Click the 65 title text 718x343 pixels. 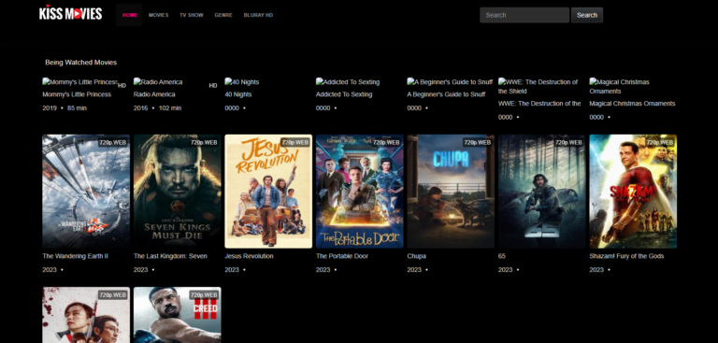coord(502,256)
